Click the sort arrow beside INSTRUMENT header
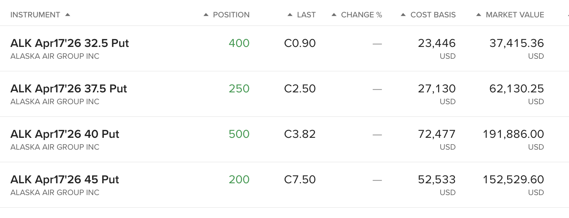Screen dimensions: 569x218 pos(67,15)
